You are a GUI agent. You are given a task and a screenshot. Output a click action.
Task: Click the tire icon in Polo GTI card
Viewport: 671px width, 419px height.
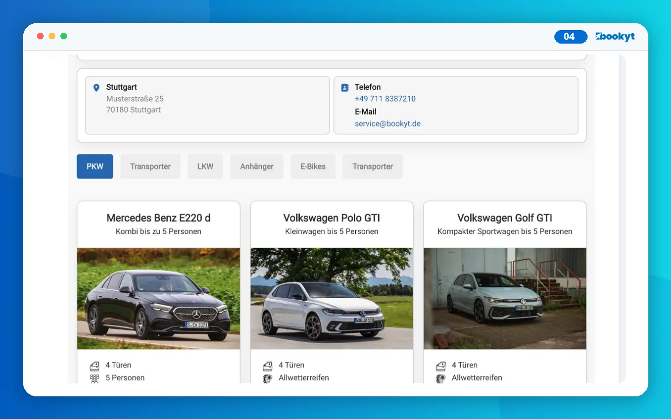[x=268, y=378]
